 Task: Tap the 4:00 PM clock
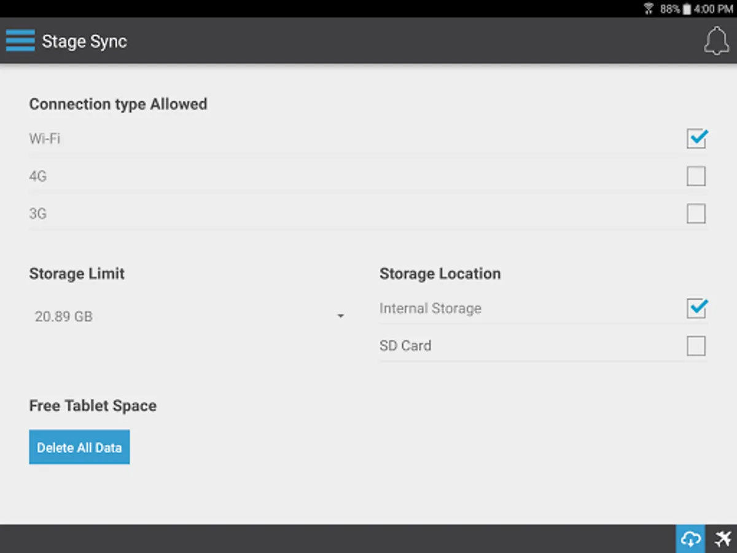point(714,9)
